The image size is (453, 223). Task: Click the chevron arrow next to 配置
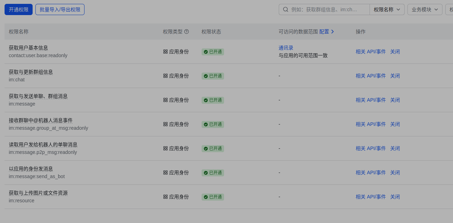tap(333, 32)
